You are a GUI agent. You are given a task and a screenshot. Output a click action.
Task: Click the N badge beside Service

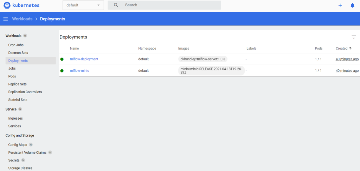click(20, 109)
